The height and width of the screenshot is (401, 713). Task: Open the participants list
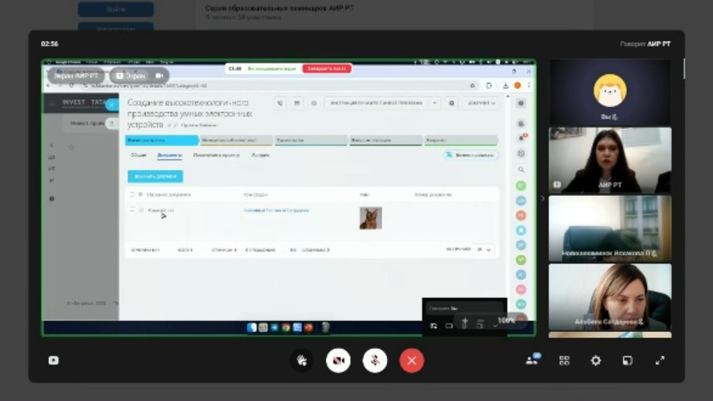[532, 360]
